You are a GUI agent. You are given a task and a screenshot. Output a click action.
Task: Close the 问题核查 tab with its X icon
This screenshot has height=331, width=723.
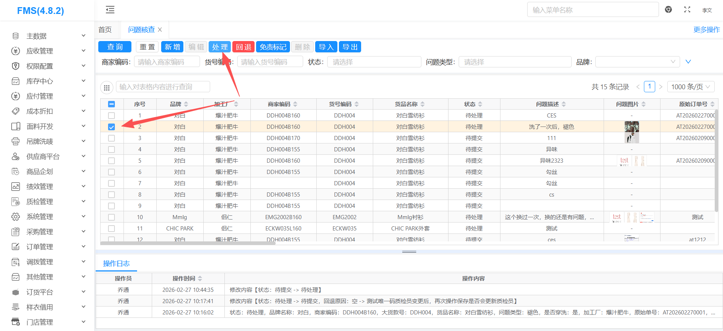160,30
